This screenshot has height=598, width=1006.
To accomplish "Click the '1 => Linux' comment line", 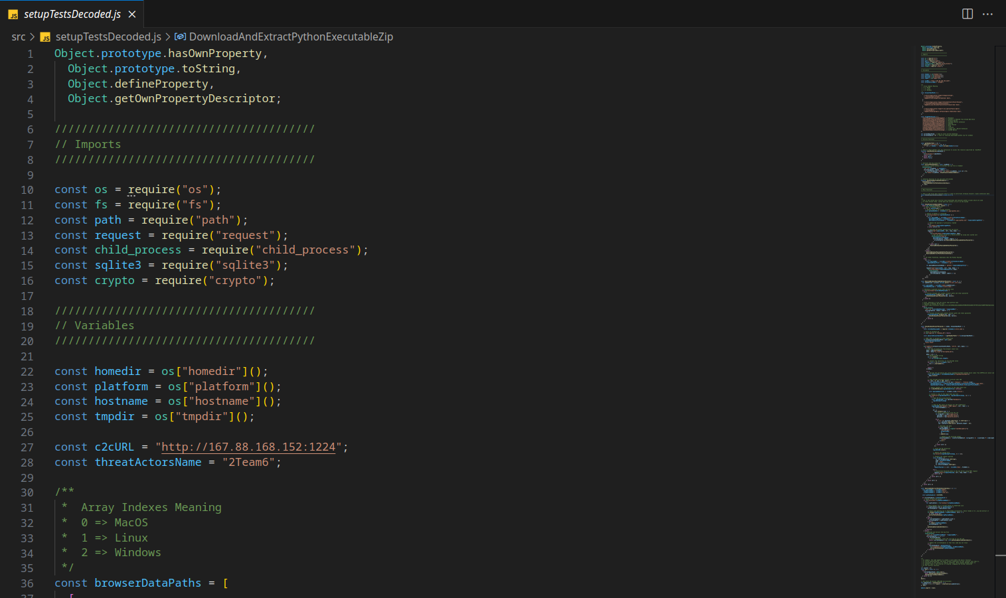I will pos(114,538).
